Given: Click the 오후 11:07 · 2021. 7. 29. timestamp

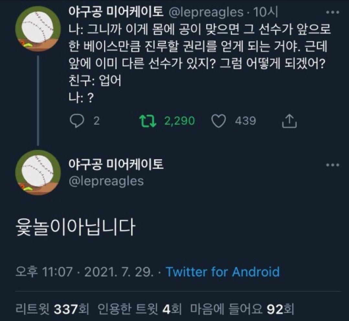Looking at the screenshot, I should [84, 272].
